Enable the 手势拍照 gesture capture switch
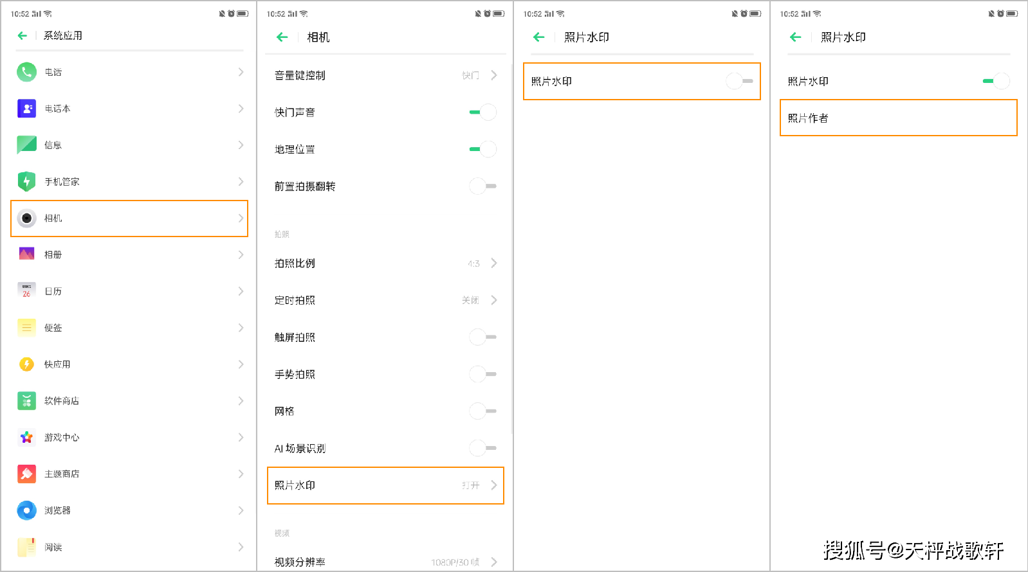 [483, 374]
